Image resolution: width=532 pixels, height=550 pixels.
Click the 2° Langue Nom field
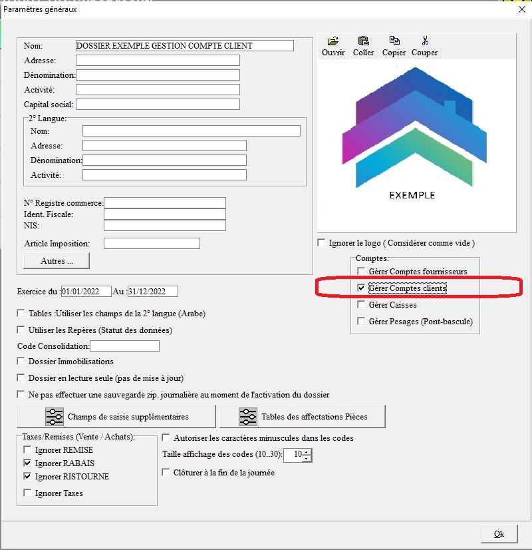pyautogui.click(x=192, y=131)
